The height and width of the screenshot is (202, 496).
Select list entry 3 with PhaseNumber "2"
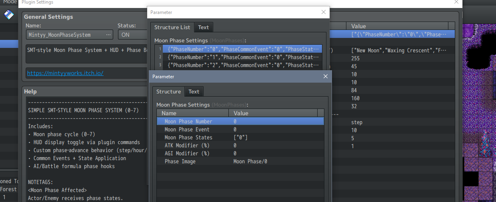click(244, 65)
